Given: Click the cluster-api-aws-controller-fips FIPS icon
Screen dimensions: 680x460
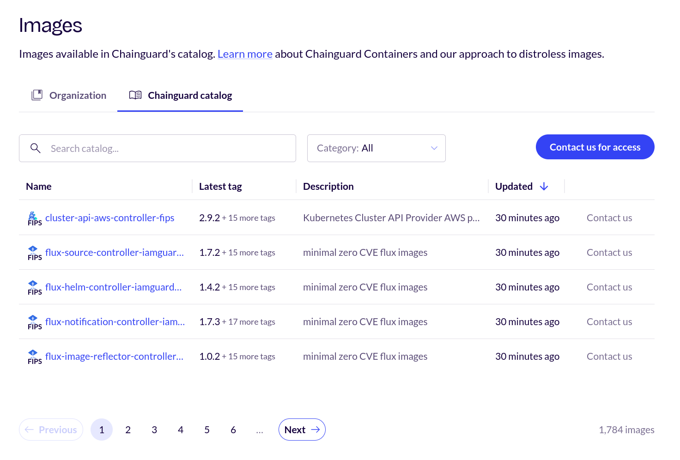Looking at the screenshot, I should [34, 218].
